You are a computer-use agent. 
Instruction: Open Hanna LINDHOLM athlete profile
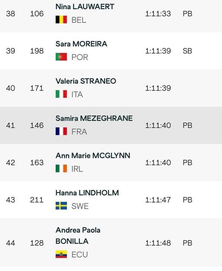point(87,193)
